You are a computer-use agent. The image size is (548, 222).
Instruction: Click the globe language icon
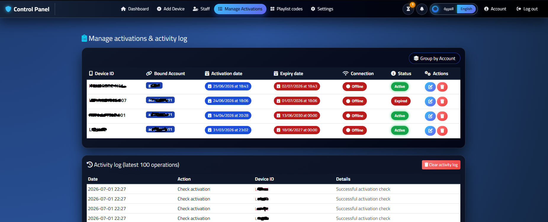435,9
